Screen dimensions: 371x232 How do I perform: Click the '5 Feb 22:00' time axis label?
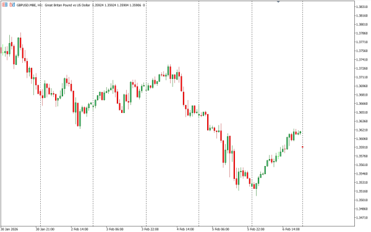coord(256,229)
